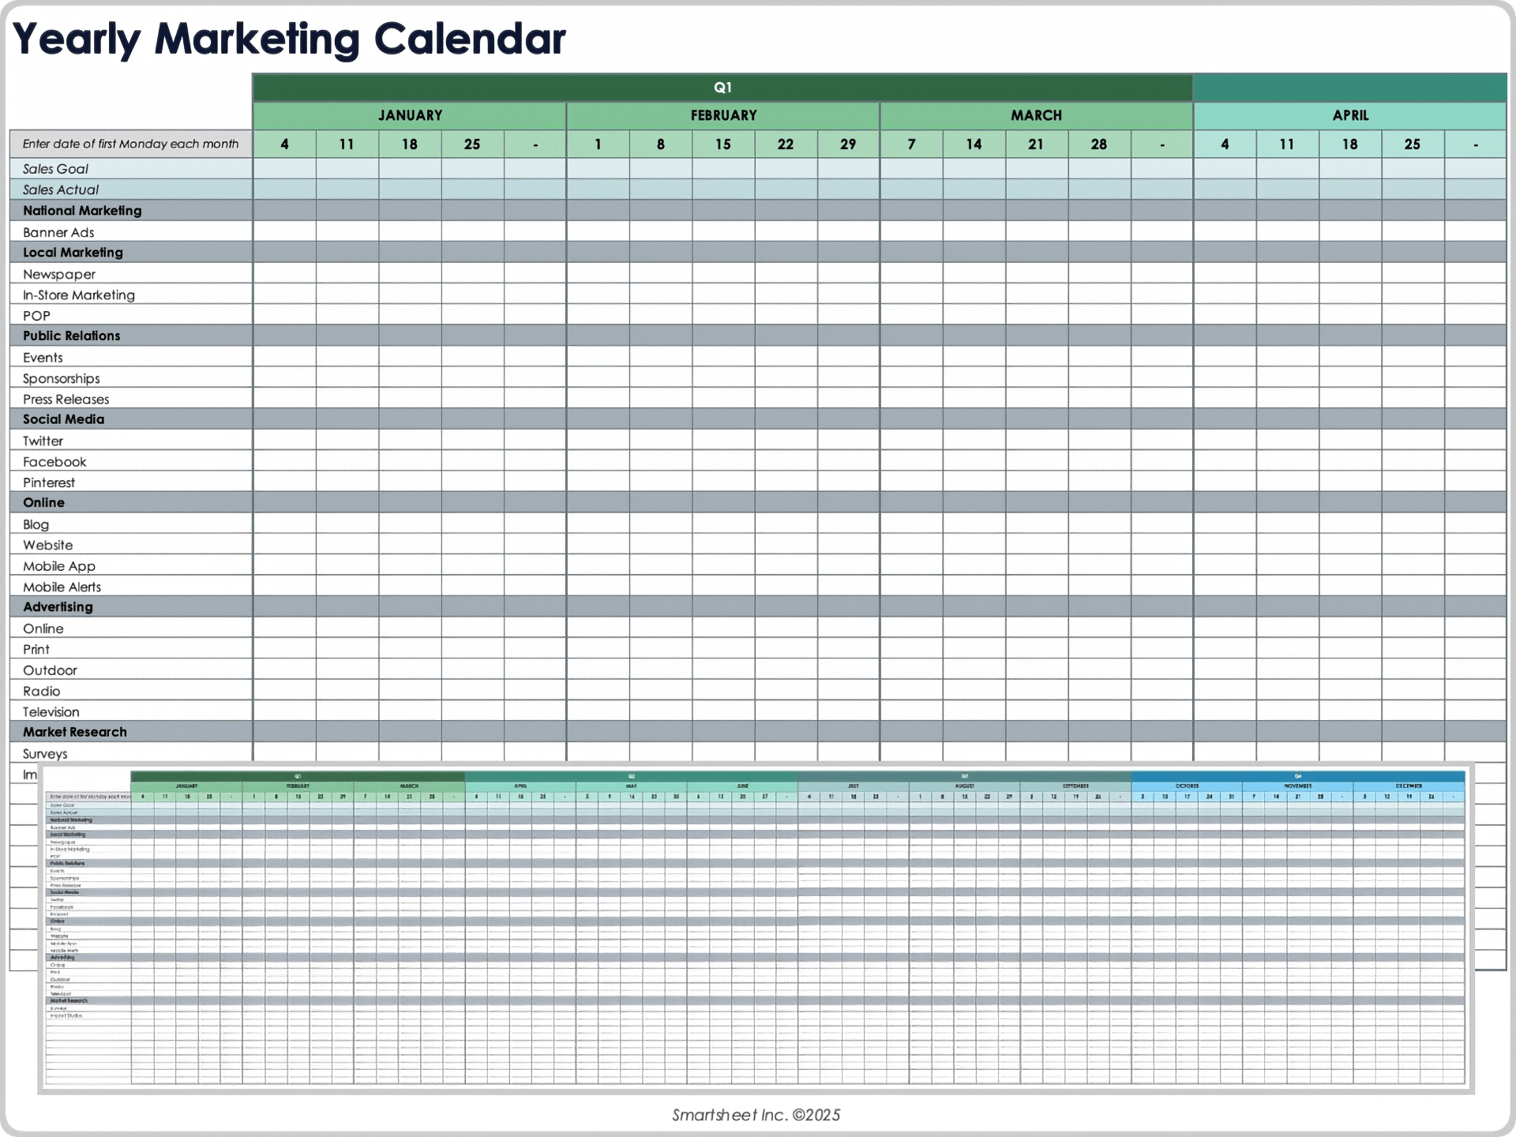Click the Mobile Alerts row label

click(62, 587)
